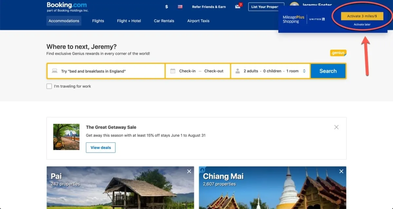Screen dimensions: 393x209
Task: Click the person icon in the guests field
Action: coord(237,71)
